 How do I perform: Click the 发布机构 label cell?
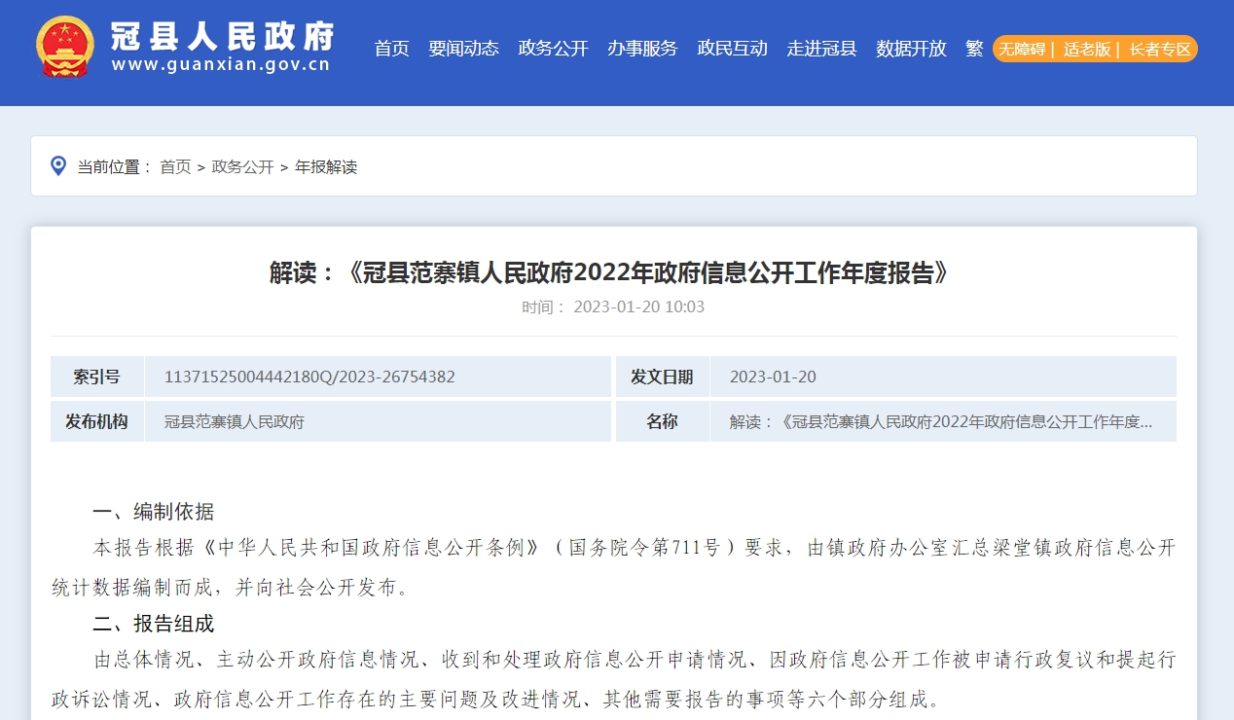point(97,421)
